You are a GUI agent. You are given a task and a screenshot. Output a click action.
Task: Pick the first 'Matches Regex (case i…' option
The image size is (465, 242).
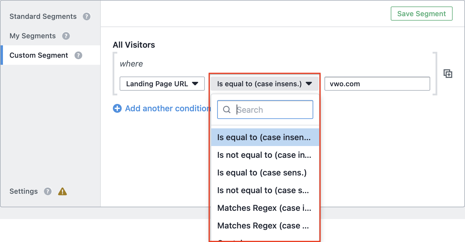pyautogui.click(x=264, y=208)
